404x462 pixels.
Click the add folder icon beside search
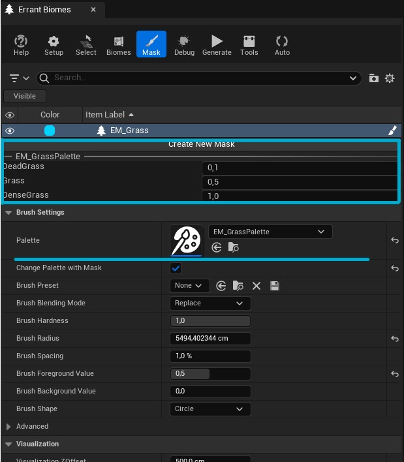(x=373, y=78)
